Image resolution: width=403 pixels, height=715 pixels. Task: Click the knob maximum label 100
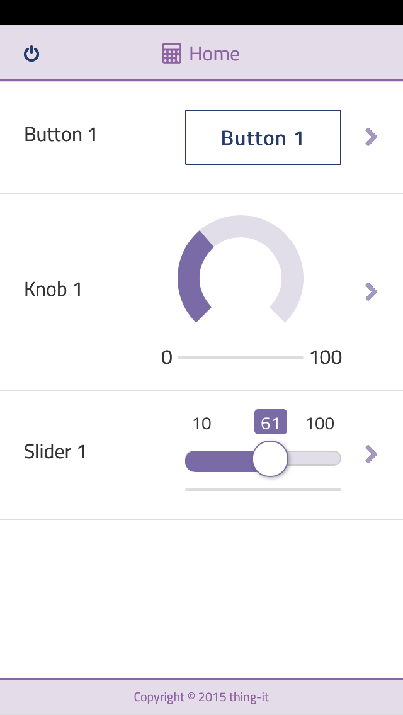[x=326, y=357]
